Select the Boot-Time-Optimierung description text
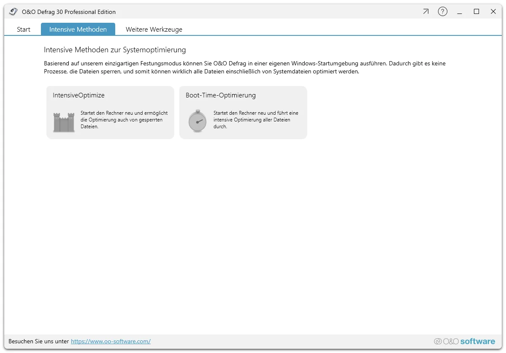 click(257, 120)
